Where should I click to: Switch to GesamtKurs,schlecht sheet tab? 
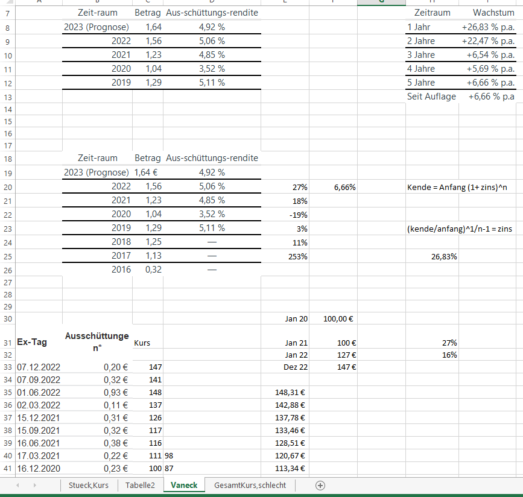[250, 486]
